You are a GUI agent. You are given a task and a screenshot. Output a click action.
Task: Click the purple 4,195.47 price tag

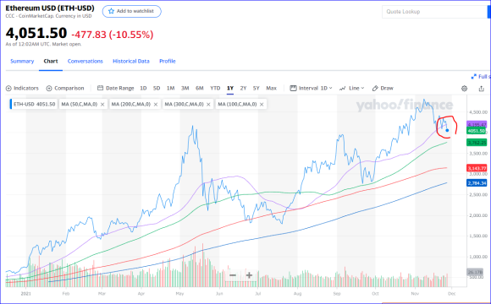(477, 124)
